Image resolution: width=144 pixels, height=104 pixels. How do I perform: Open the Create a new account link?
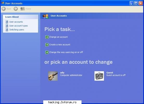pos(60,45)
